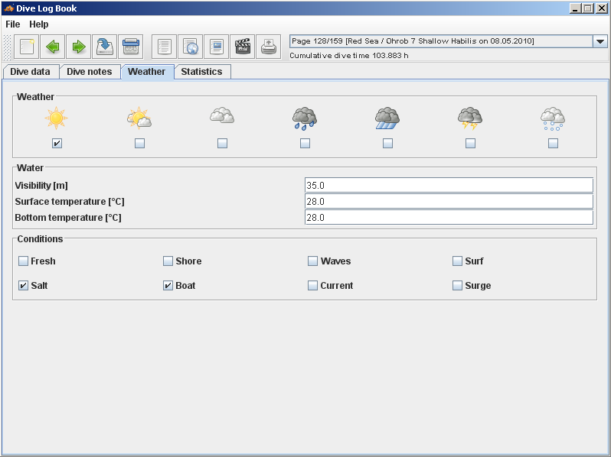This screenshot has width=611, height=457.
Task: Click the paper shredder toolbar icon
Action: coord(131,47)
